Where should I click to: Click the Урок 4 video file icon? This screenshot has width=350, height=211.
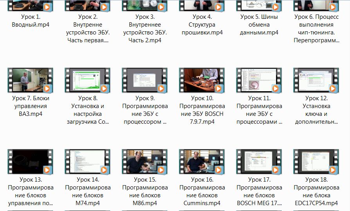[x=202, y=5]
